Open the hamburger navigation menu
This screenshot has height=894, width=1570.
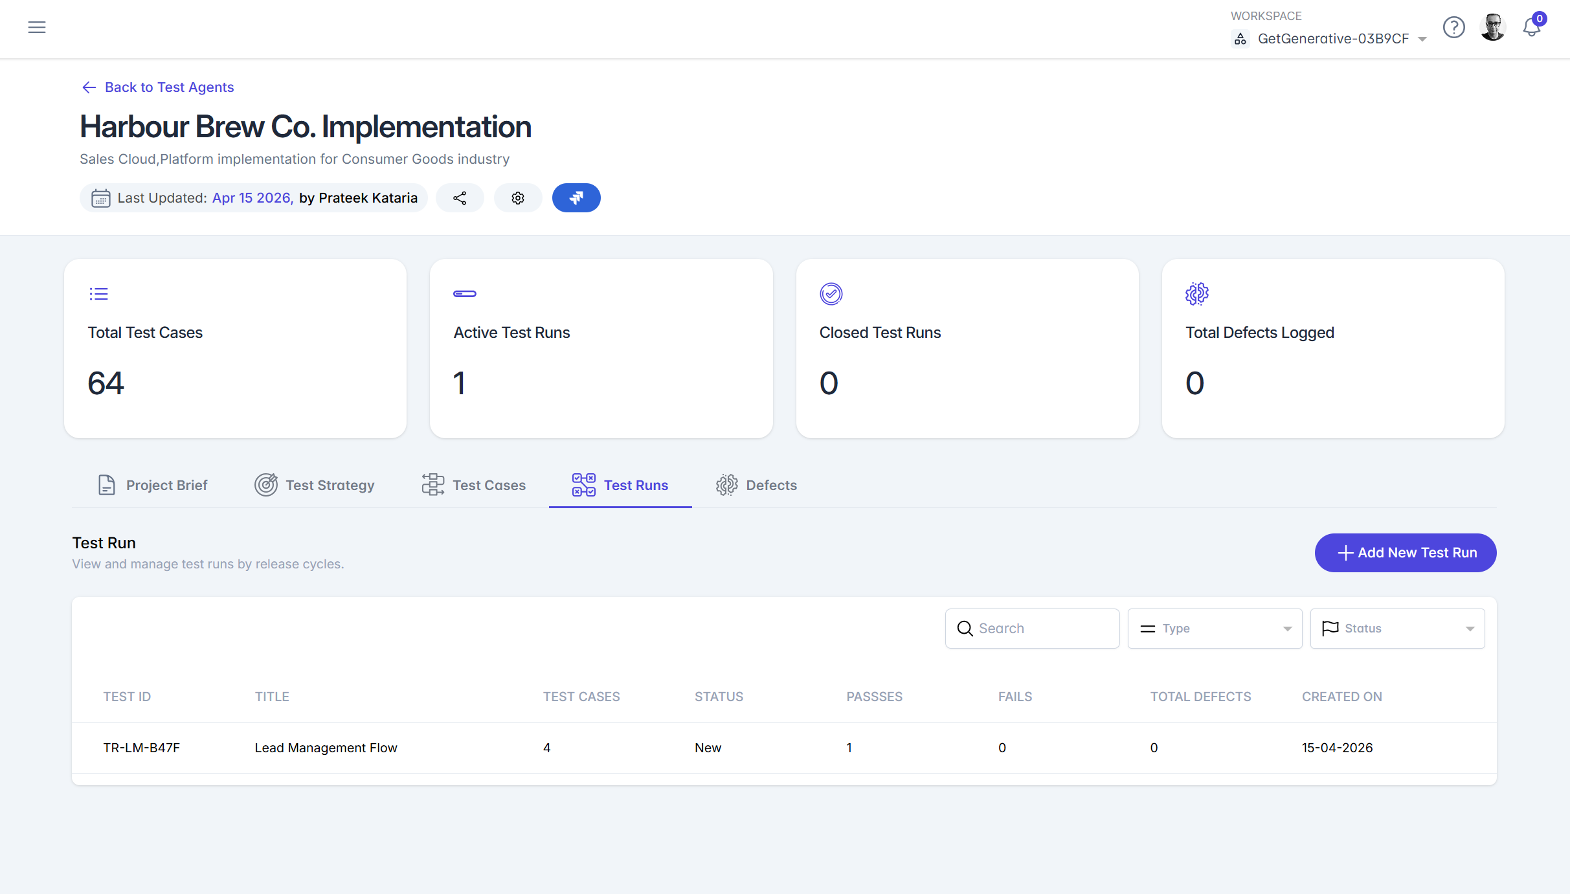point(37,27)
